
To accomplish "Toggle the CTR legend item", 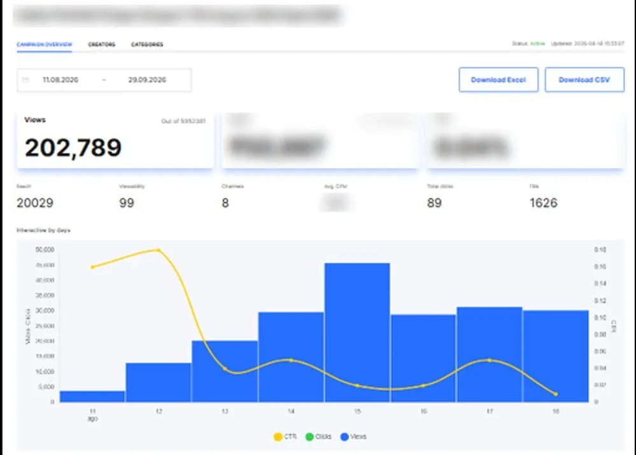I will click(286, 437).
